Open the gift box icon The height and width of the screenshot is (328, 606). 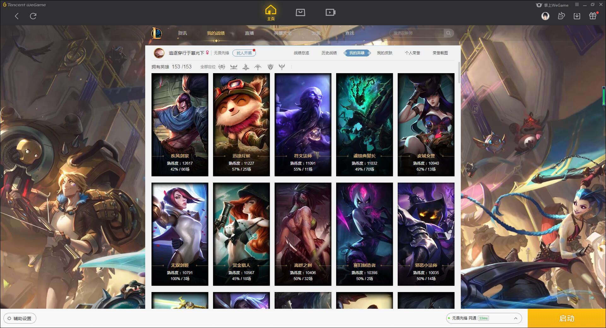pos(593,16)
